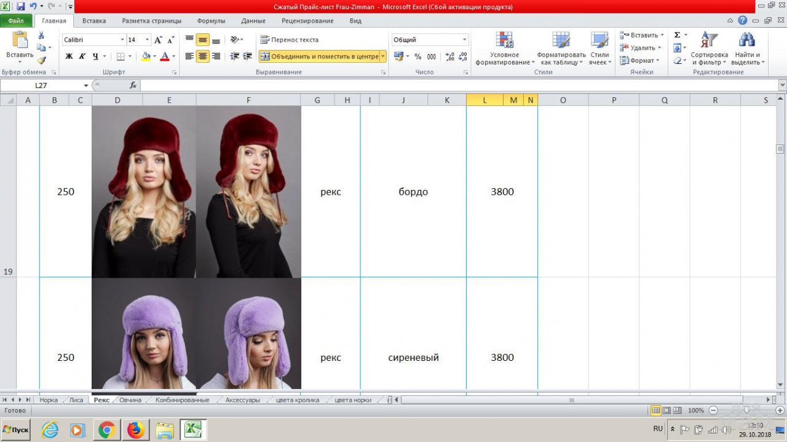The width and height of the screenshot is (787, 442).
Task: Toggle bold (Ж) formatting
Action: tap(69, 57)
